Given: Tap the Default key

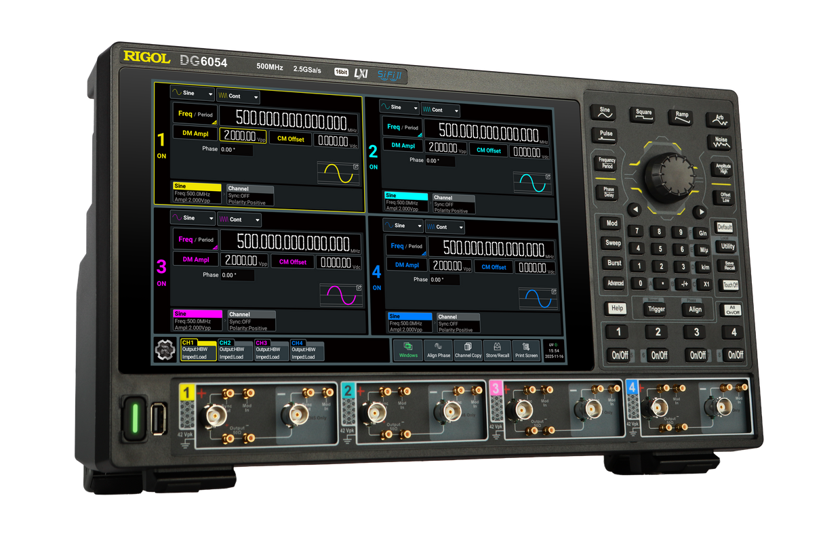Looking at the screenshot, I should (725, 227).
